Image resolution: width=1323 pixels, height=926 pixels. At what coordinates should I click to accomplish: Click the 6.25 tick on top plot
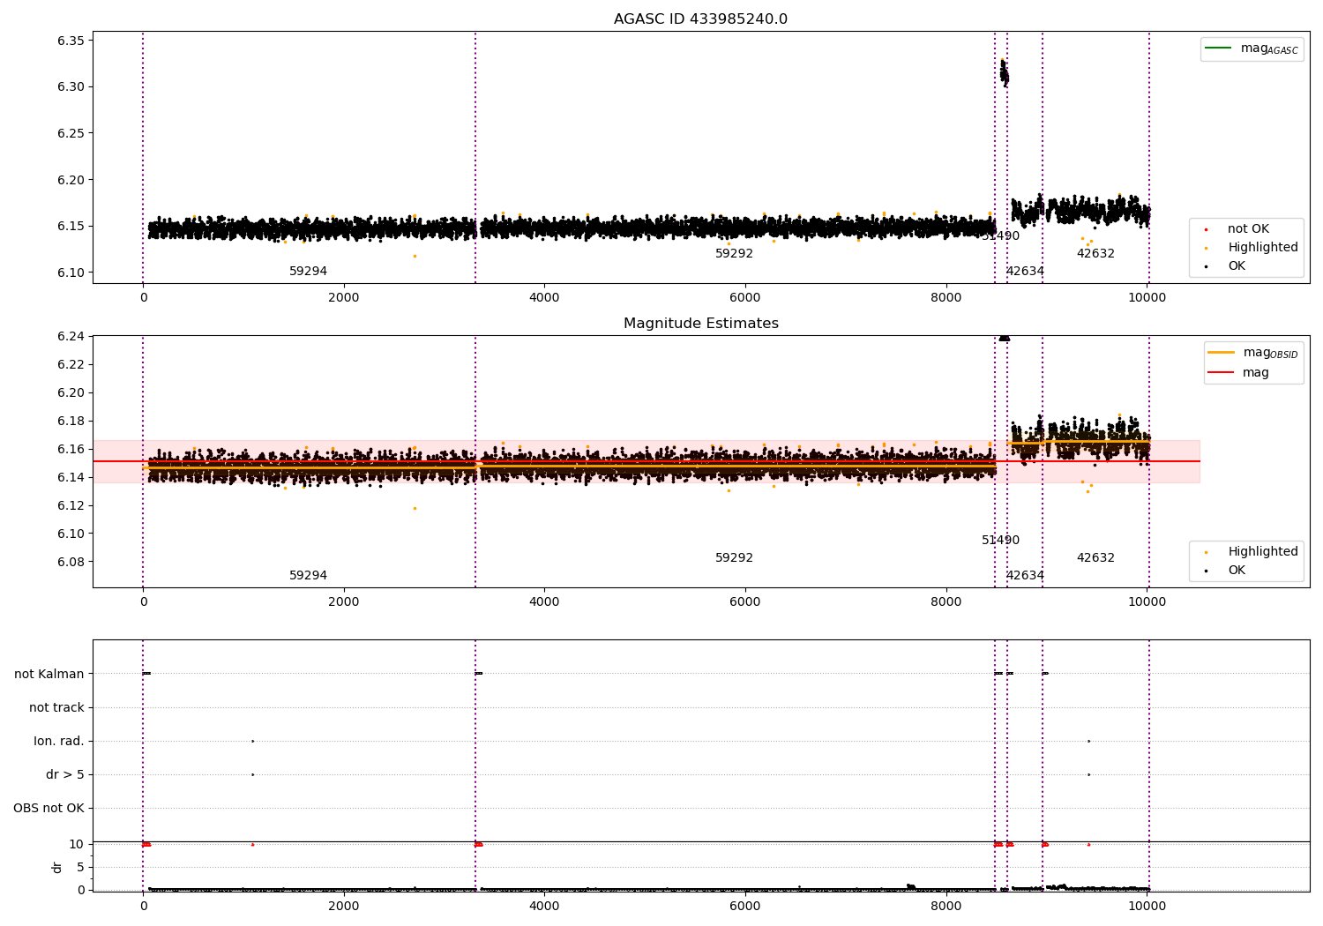coord(71,134)
